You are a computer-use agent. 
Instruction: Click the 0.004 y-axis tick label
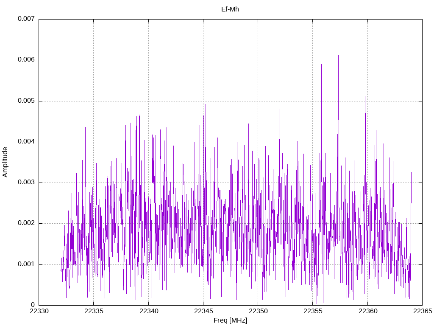pos(26,142)
